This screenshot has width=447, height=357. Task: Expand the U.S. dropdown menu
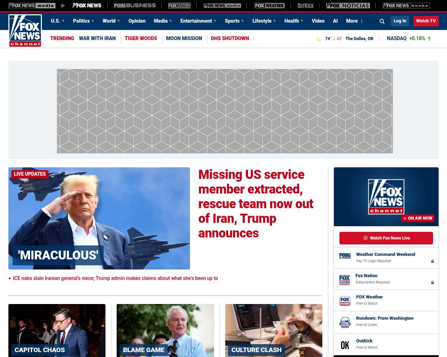58,21
